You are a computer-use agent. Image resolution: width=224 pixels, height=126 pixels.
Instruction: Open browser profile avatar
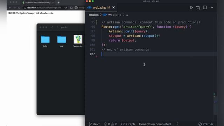pyautogui.click(x=76, y=8)
